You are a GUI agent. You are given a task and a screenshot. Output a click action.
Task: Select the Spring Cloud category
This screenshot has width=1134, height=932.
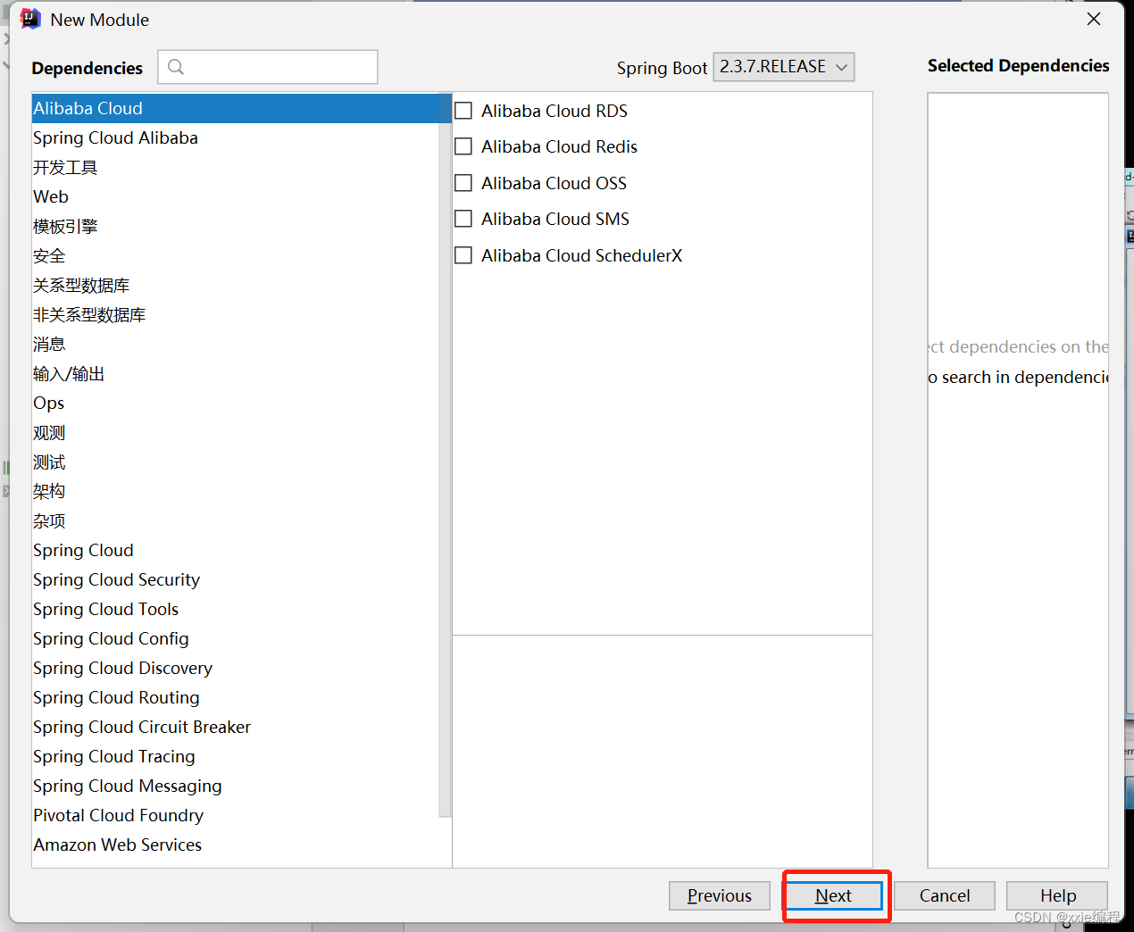236,550
